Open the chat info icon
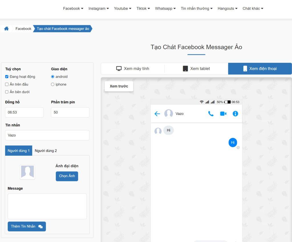This screenshot has height=242, width=292. [x=235, y=114]
